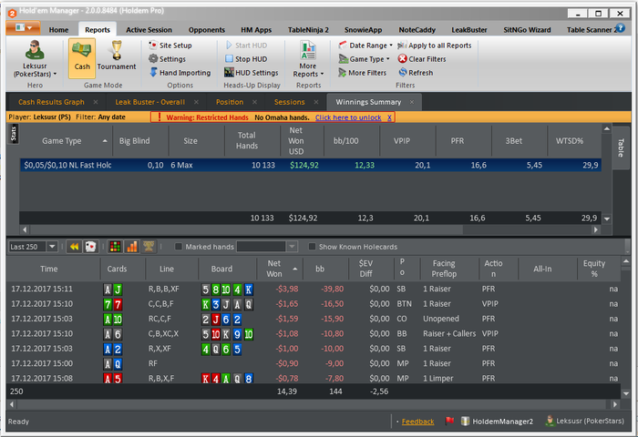Open the help question mark icon
The height and width of the screenshot is (437, 638).
(x=620, y=28)
